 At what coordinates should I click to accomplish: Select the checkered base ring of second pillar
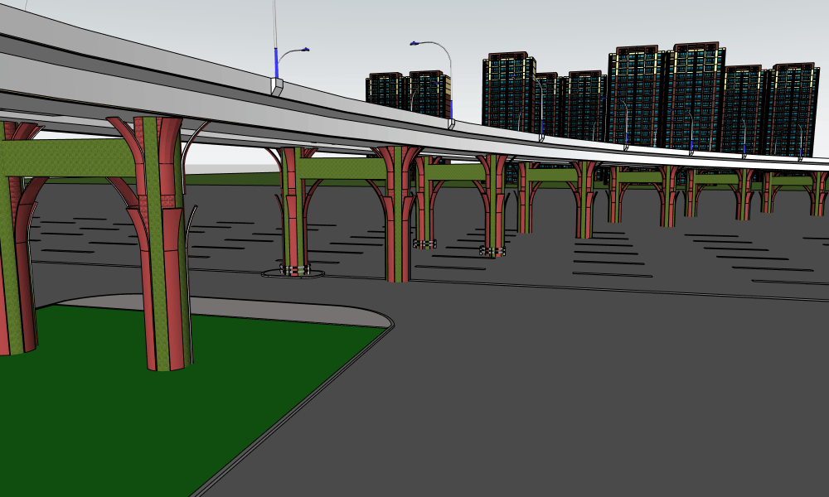click(294, 269)
